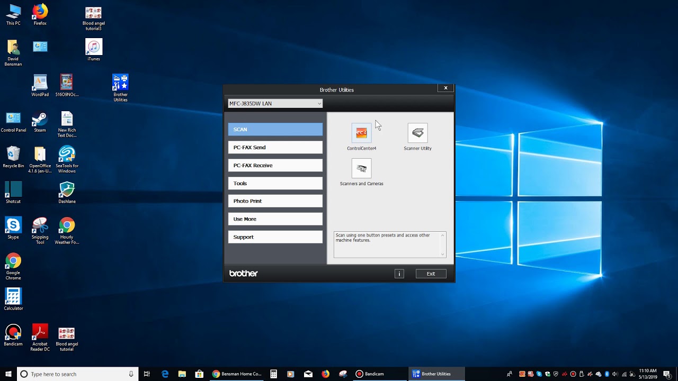Select the OpenOffice desktop icon

point(40,160)
